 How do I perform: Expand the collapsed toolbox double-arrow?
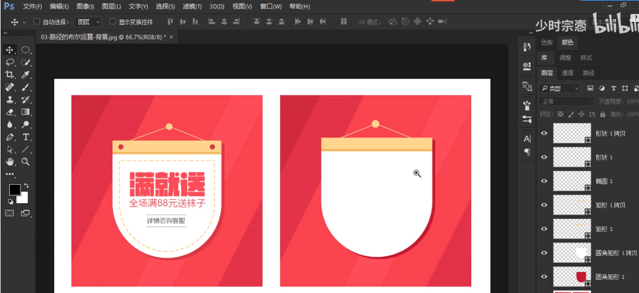click(x=5, y=33)
